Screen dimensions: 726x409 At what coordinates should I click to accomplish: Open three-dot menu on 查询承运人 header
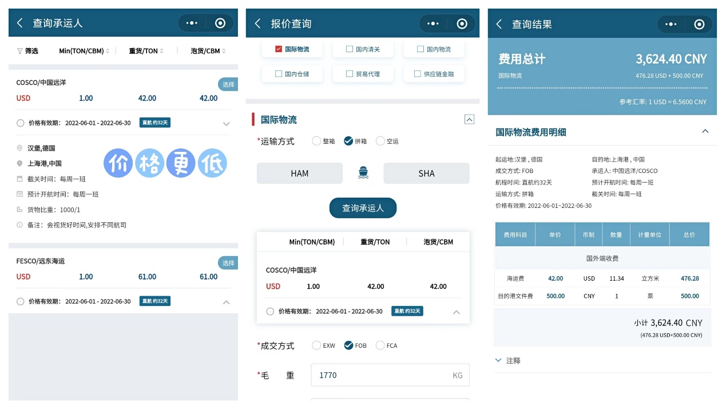click(x=192, y=23)
